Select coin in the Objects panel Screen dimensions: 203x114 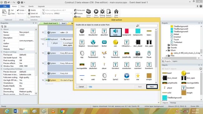(x=186, y=73)
